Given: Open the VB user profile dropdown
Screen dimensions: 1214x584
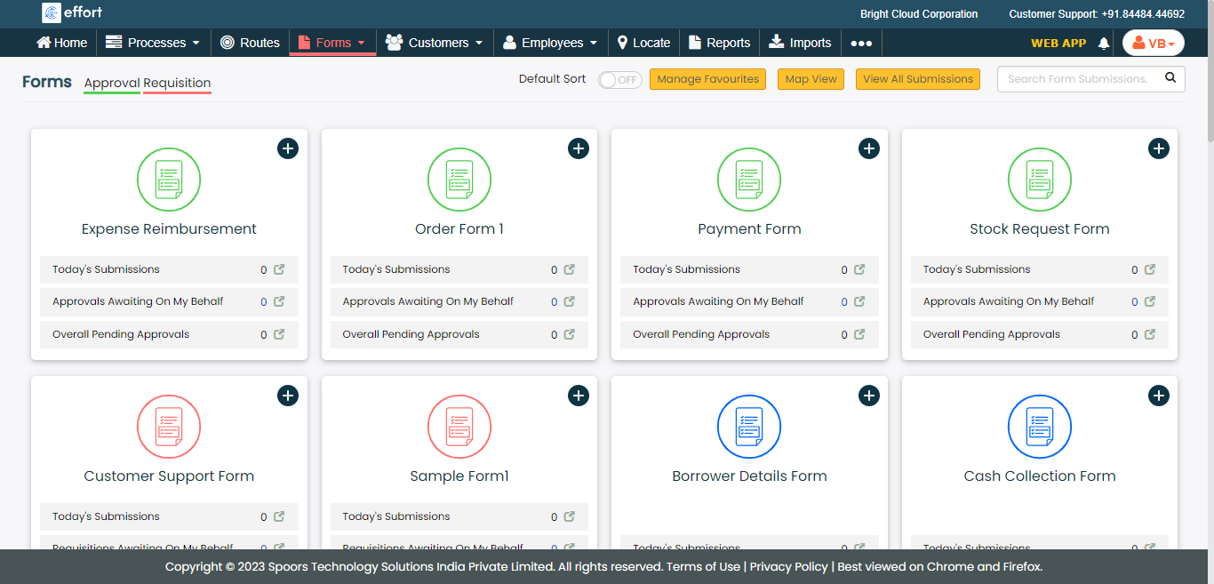Looking at the screenshot, I should point(1153,43).
